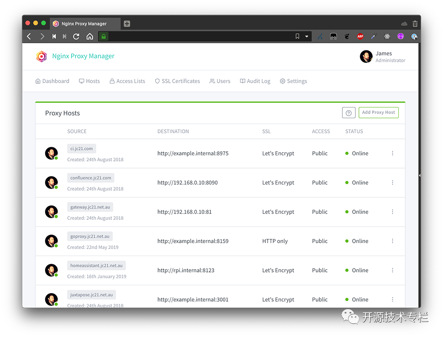Click the juxtapose.jc21.net.au domain tag
The image size is (443, 337).
tap(92, 295)
